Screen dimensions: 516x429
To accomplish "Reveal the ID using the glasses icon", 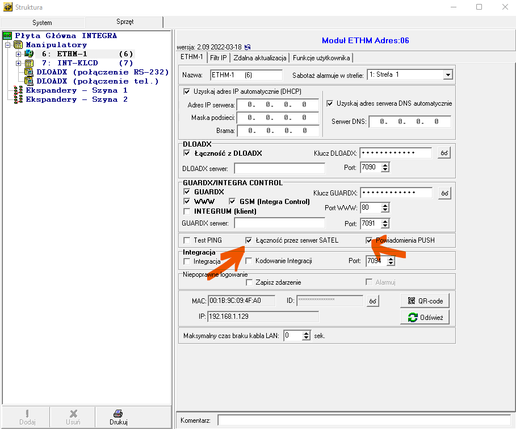I will point(372,301).
